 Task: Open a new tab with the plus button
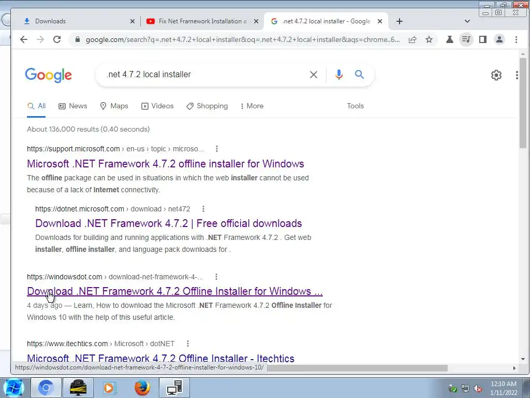400,21
